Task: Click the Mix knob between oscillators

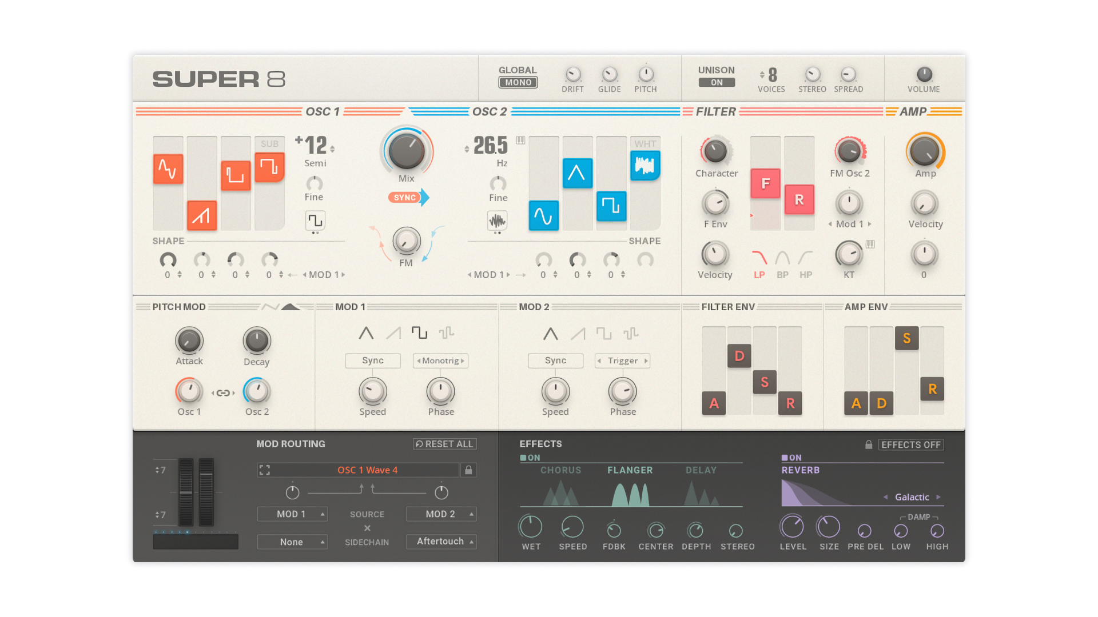Action: [x=407, y=151]
